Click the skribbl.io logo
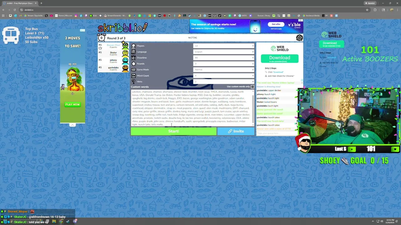Screen dimensions: 401x225 click(x=122, y=27)
